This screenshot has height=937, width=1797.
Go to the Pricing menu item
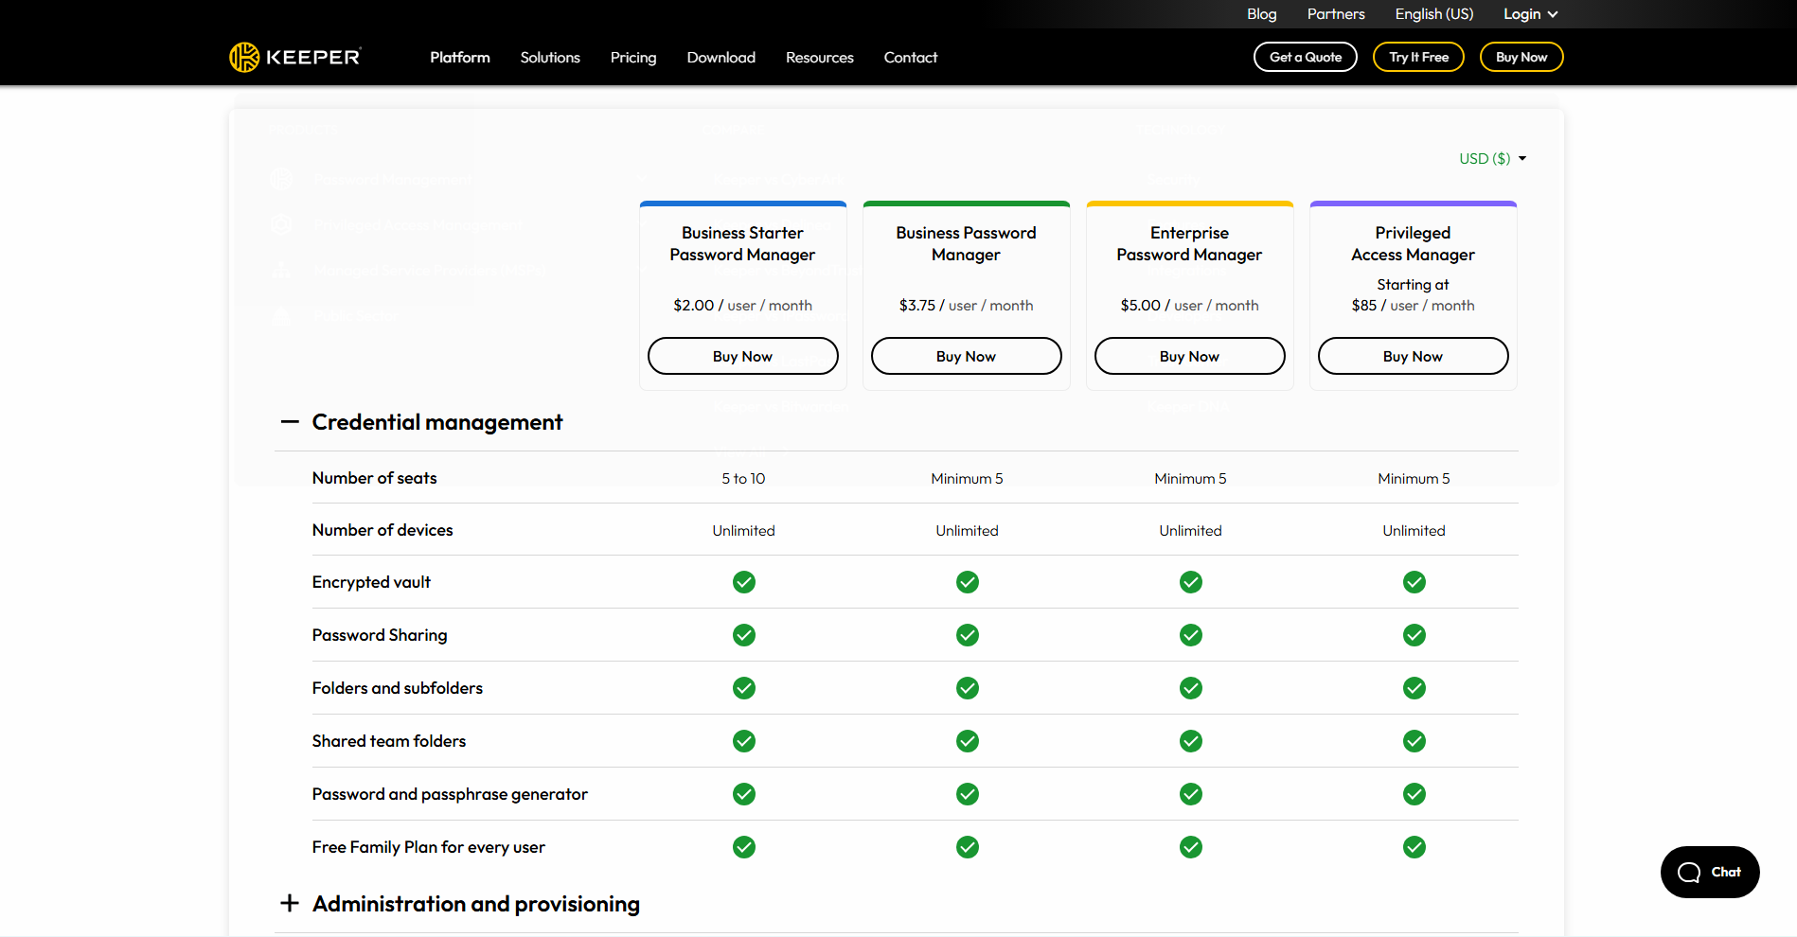(633, 58)
